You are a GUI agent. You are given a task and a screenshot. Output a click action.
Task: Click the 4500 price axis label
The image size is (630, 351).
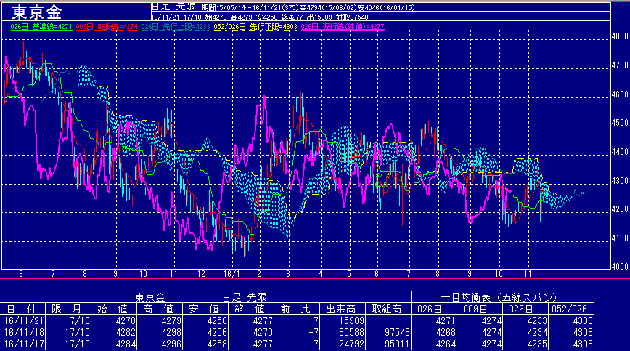point(619,123)
